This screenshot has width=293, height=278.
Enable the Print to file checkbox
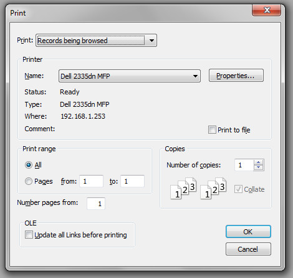click(212, 130)
